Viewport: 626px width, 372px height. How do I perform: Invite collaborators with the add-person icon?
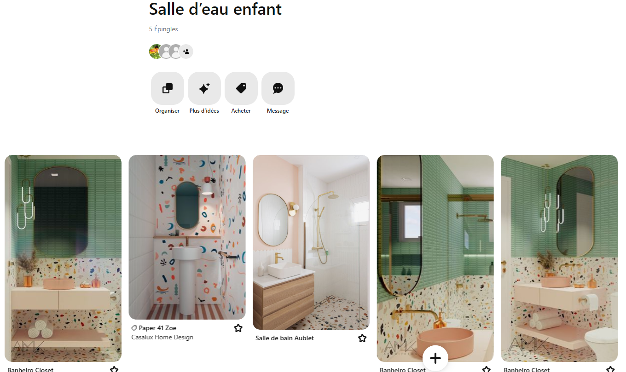186,52
